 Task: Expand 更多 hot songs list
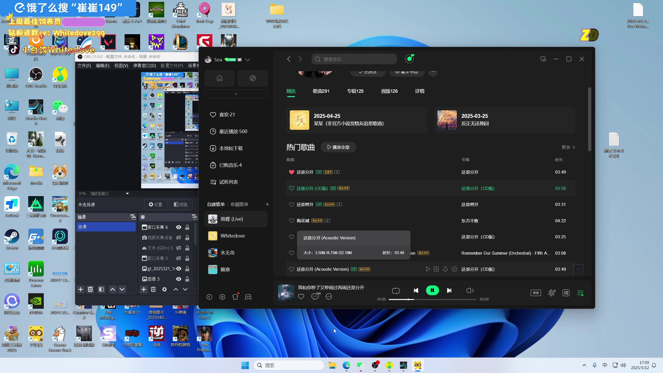pyautogui.click(x=568, y=147)
